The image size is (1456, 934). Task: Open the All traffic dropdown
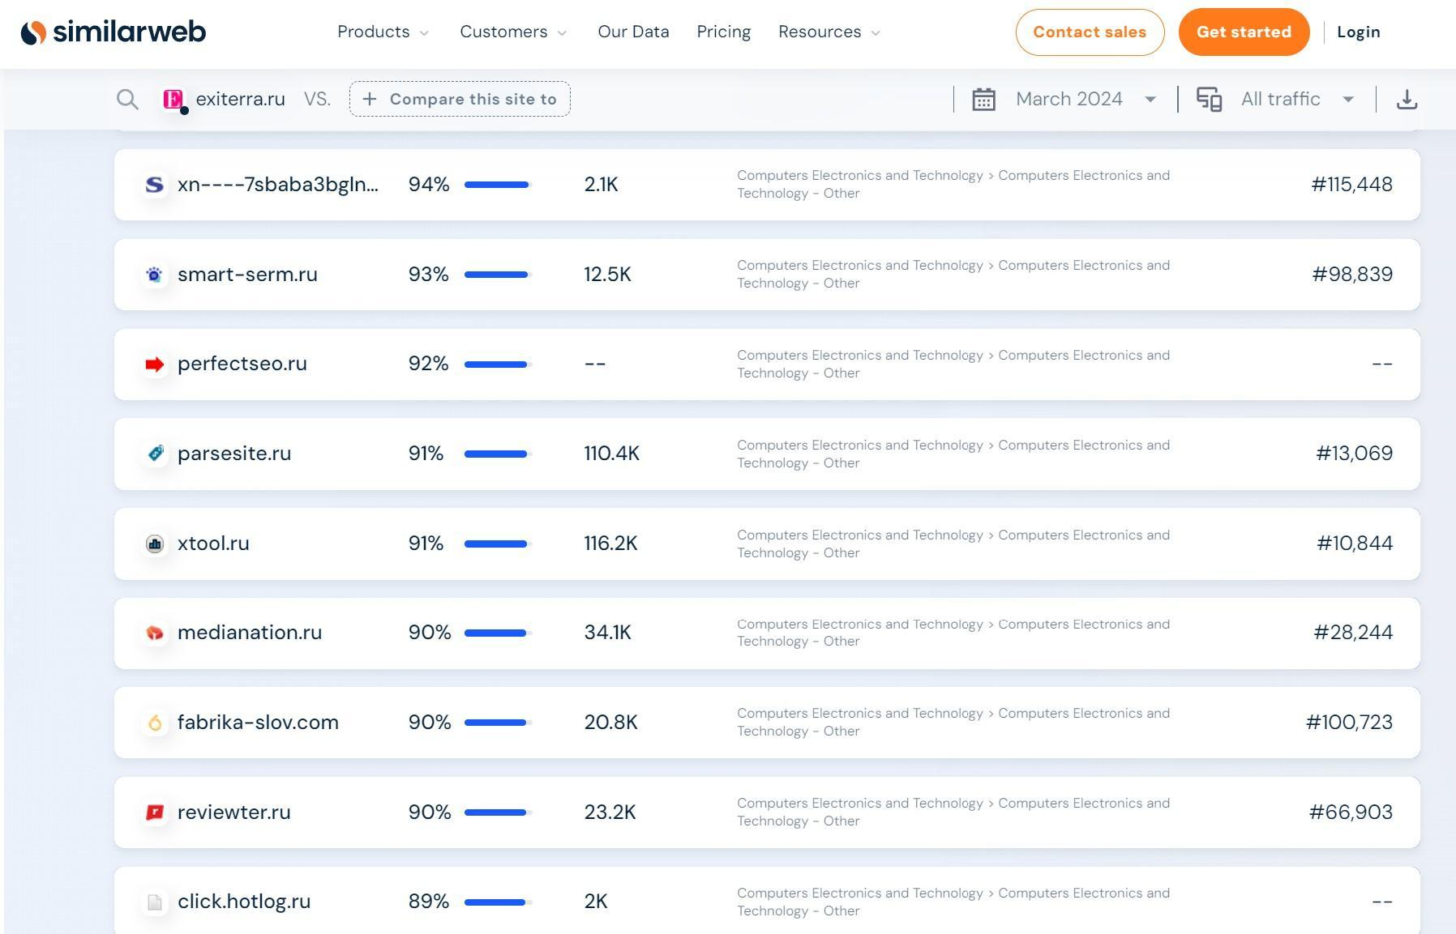[x=1298, y=100]
